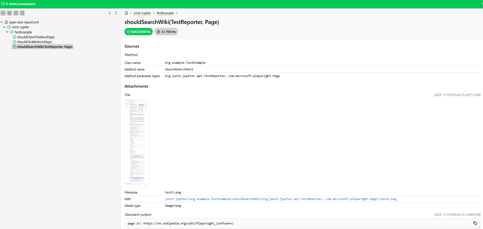Click the 5 tests/containers header label
The width and height of the screenshot is (483, 229).
(x=21, y=4)
